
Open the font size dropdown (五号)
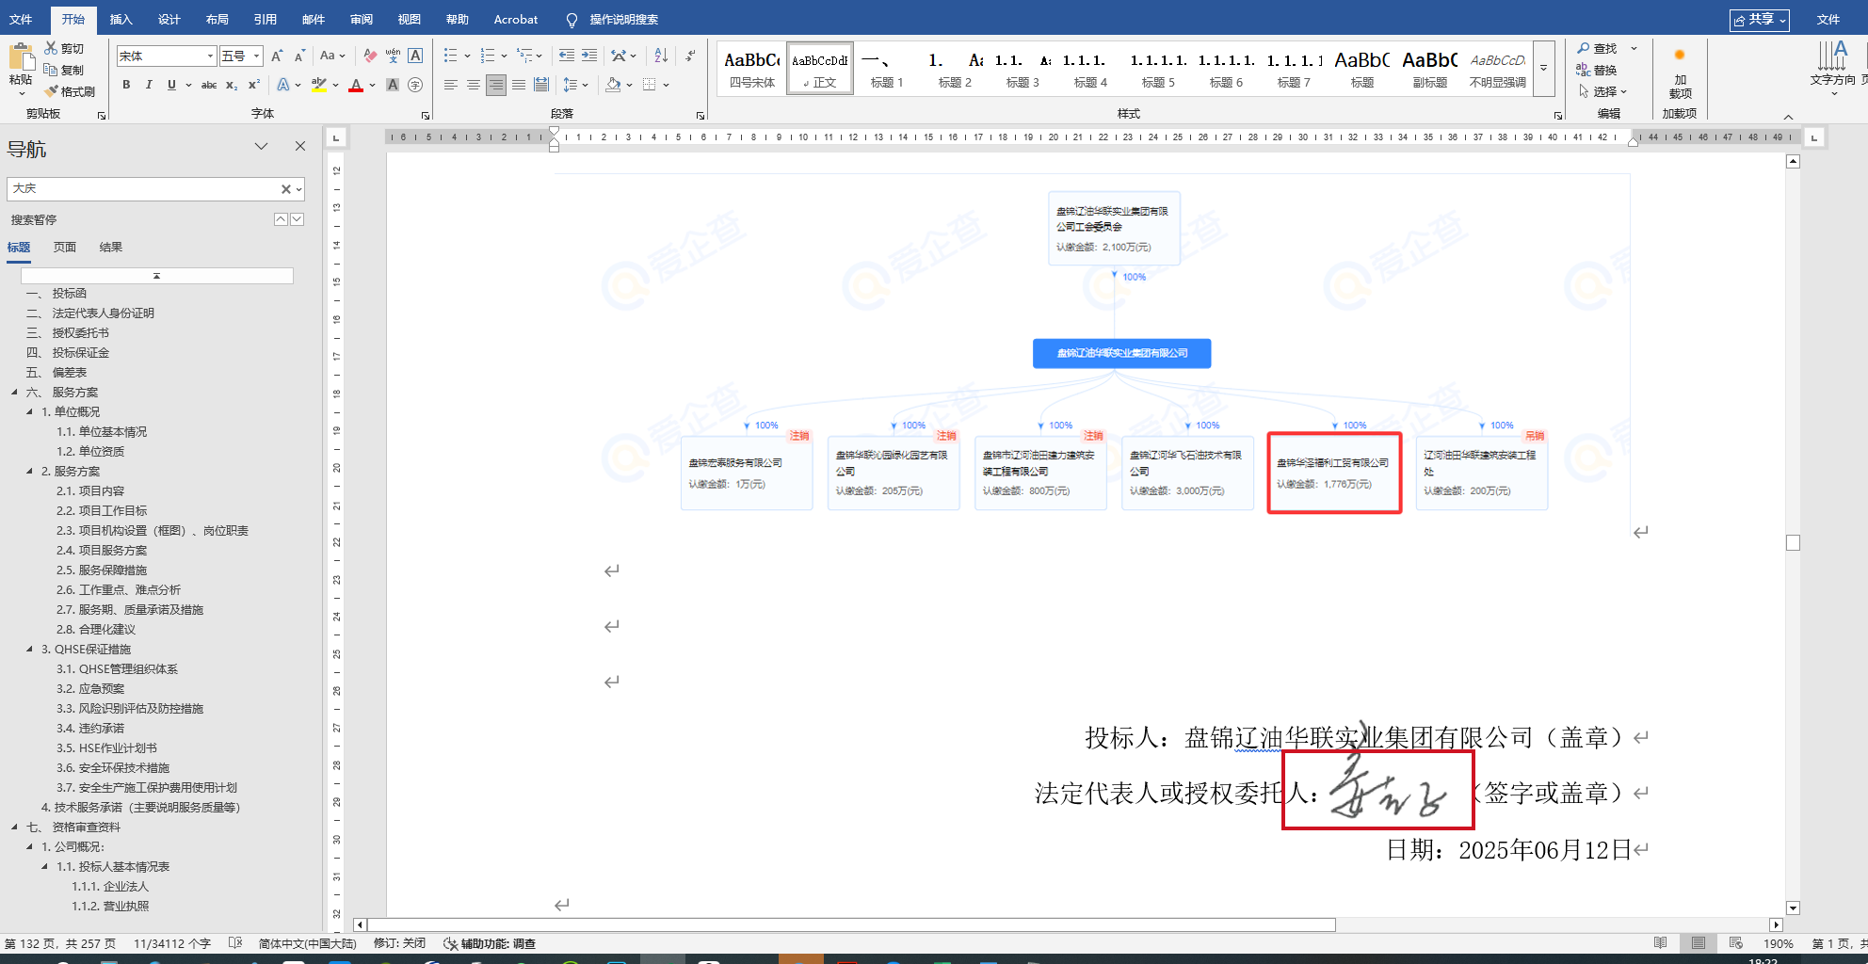tap(256, 56)
